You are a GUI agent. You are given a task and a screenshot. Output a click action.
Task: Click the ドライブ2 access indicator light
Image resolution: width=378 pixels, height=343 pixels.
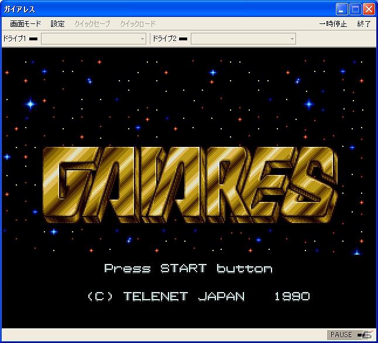tap(183, 39)
